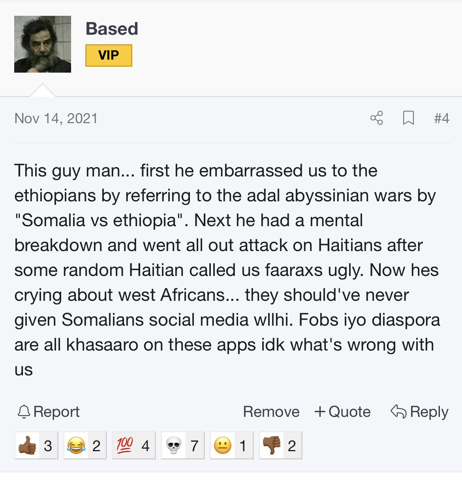462x482 pixels.
Task: Click the bell icon beside Report
Action: pyautogui.click(x=24, y=412)
